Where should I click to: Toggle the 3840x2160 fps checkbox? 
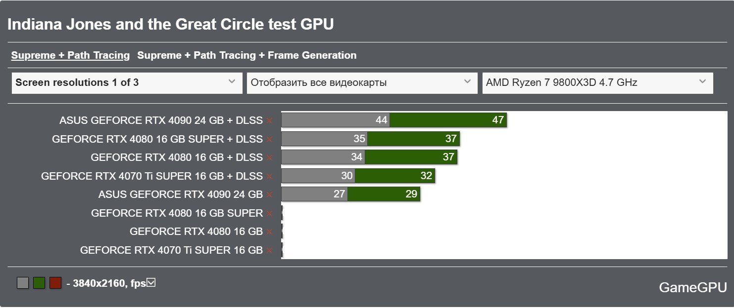click(x=151, y=283)
